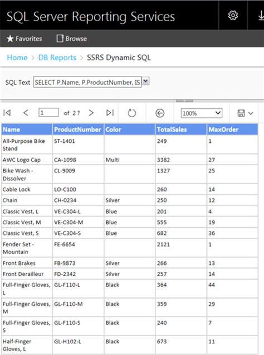Click the Name column header

(x=27, y=129)
